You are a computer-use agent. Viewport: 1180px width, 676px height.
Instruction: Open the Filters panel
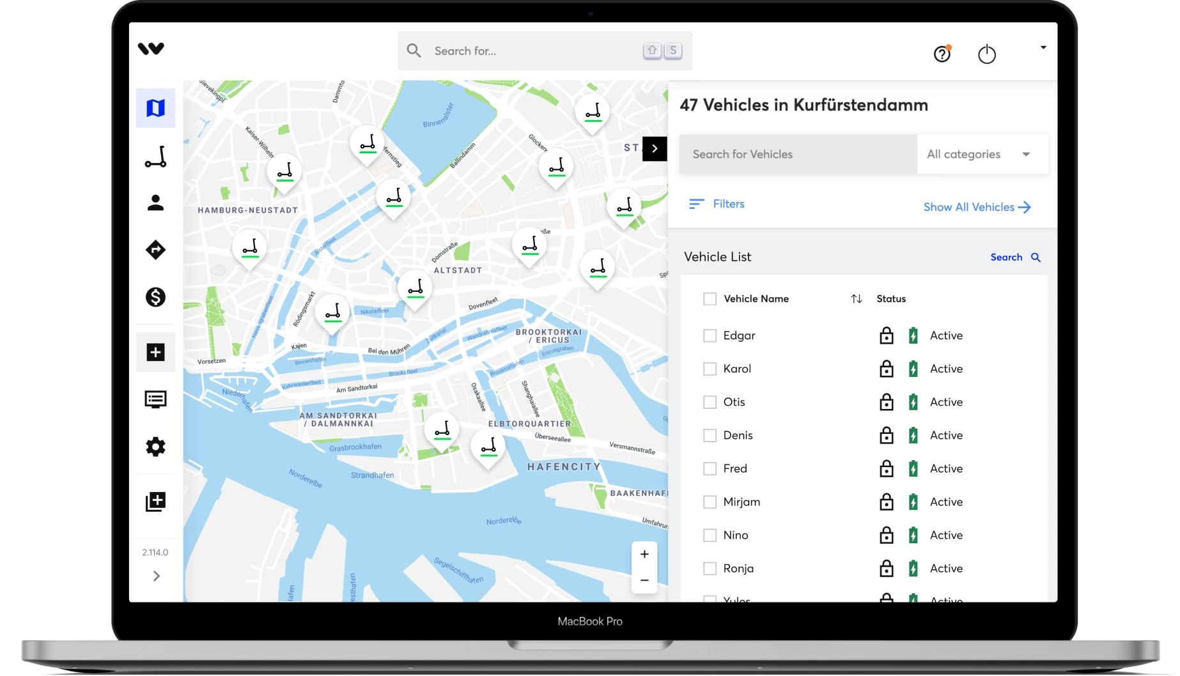tap(717, 204)
